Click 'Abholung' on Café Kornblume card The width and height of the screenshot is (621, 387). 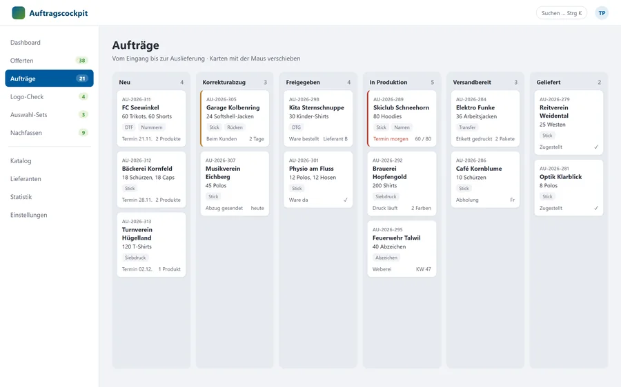tap(467, 200)
